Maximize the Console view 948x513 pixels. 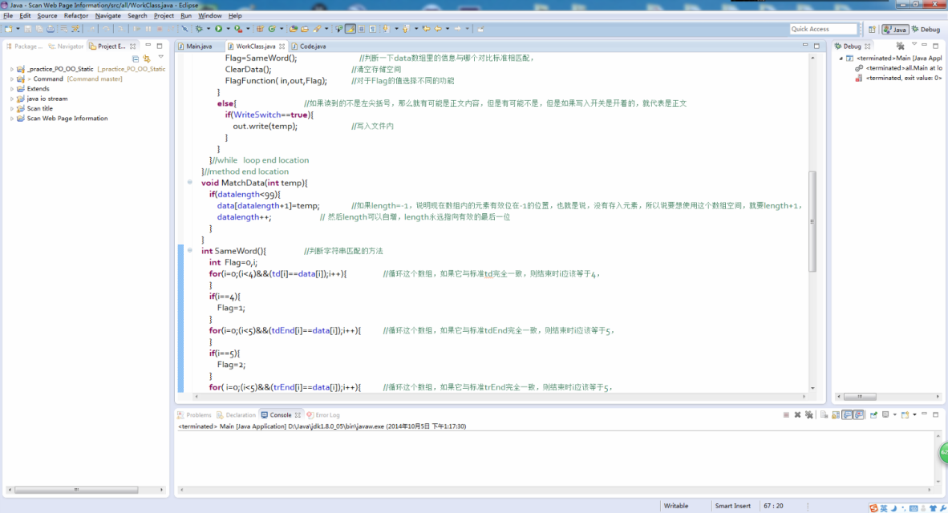point(936,414)
